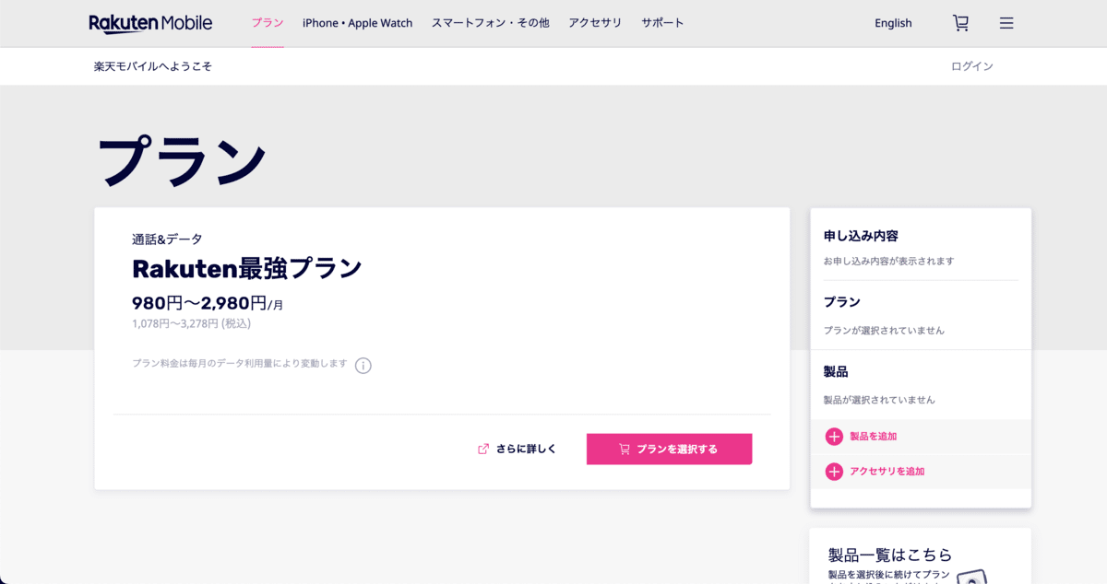Click the 980円〜2,980円/月 price text
Viewport: 1107px width, 584px height.
[208, 302]
